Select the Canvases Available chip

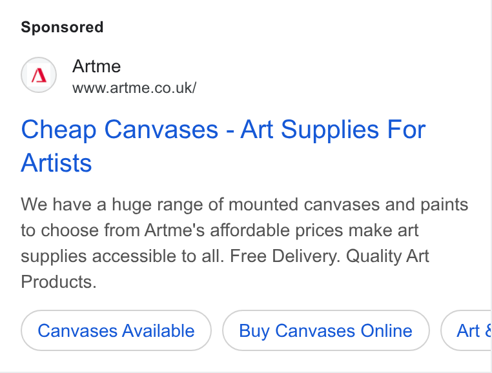[116, 330]
